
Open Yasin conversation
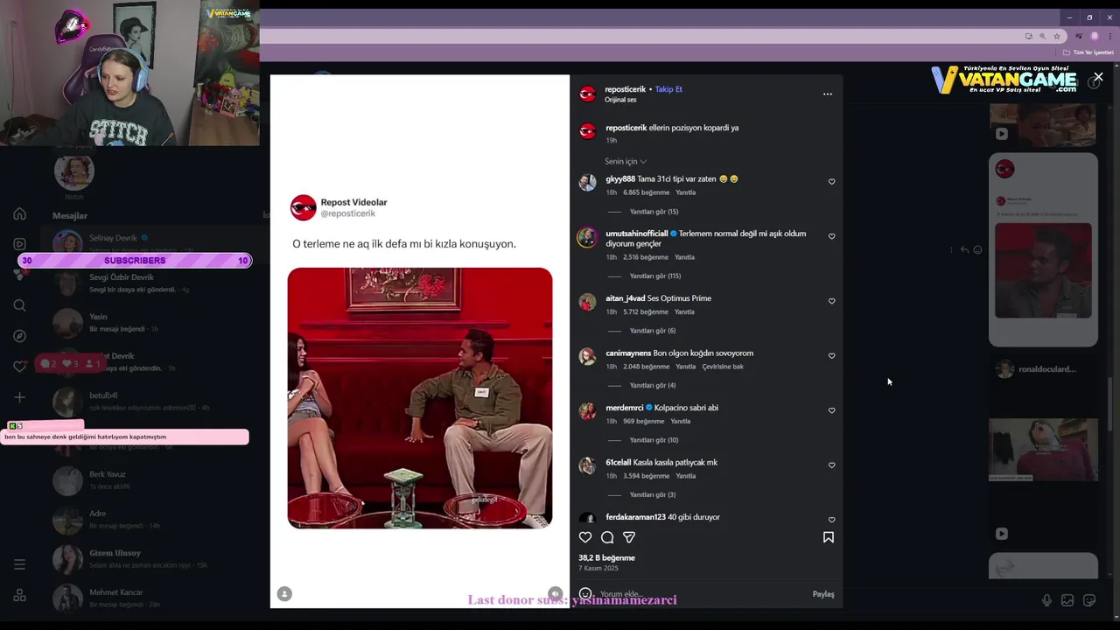(x=157, y=322)
